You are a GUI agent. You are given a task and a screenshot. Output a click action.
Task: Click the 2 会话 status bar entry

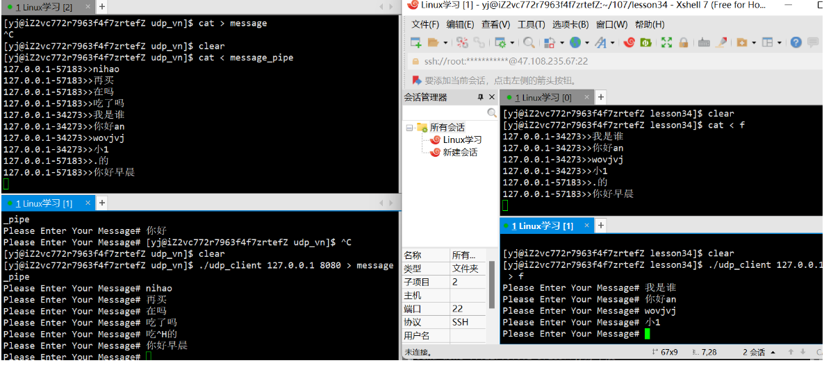pos(754,353)
